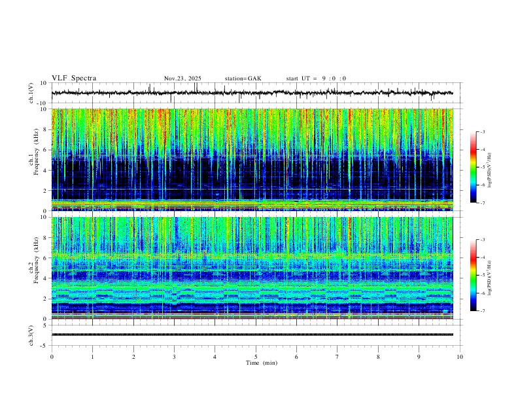Click the '0' tick on the time axis
Image resolution: width=518 pixels, height=400 pixels.
[52, 357]
